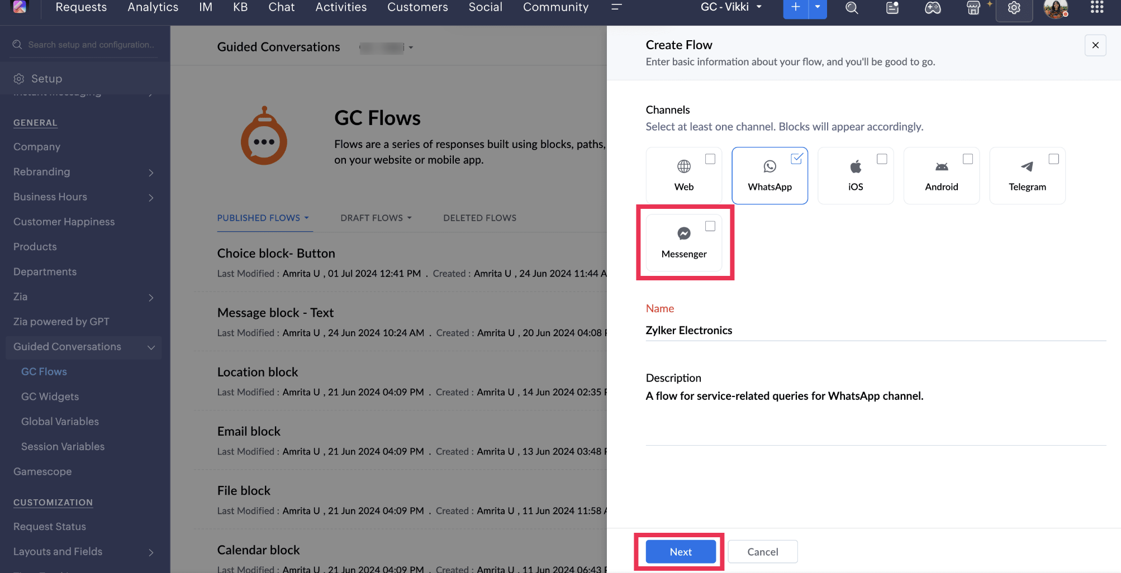Open the Message block - Text flow
The image size is (1121, 573).
tap(275, 313)
